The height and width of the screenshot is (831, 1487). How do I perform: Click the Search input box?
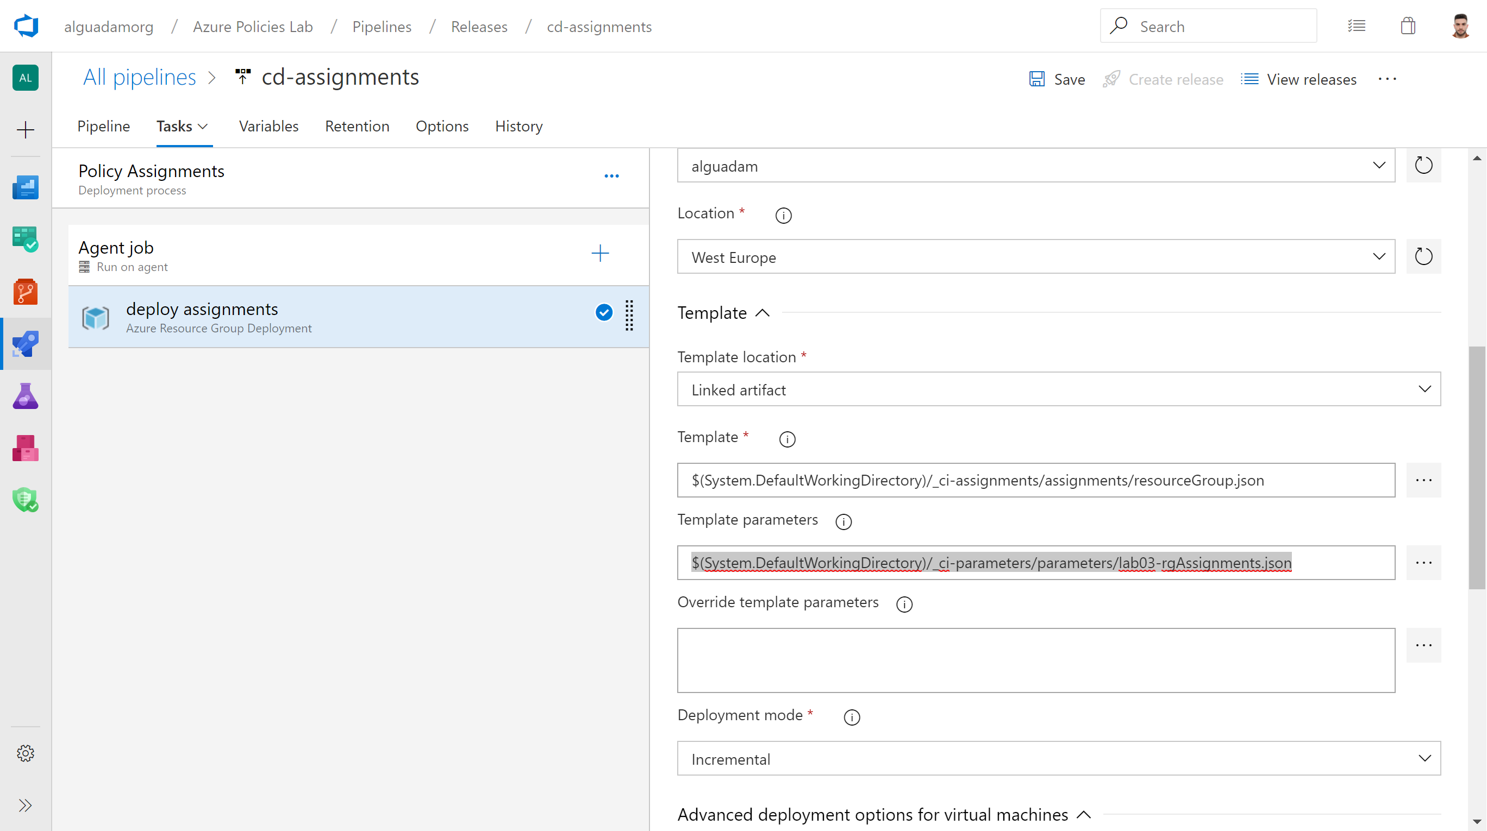point(1208,26)
